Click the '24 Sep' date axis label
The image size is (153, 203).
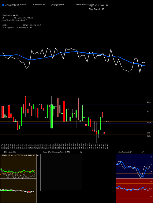(2, 146)
